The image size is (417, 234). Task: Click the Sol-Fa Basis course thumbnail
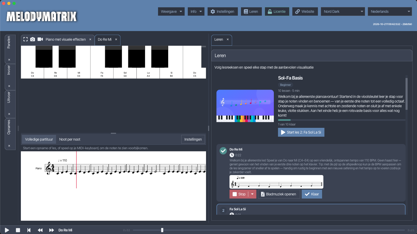point(245,106)
